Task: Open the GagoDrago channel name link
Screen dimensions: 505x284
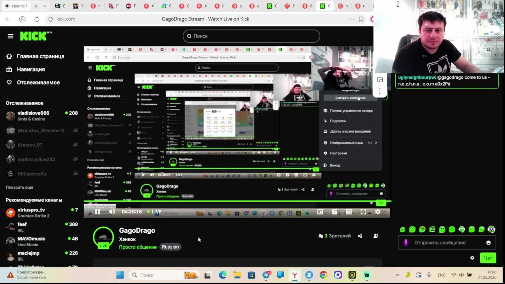Action: (137, 230)
